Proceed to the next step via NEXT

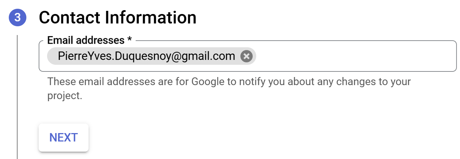[63, 138]
